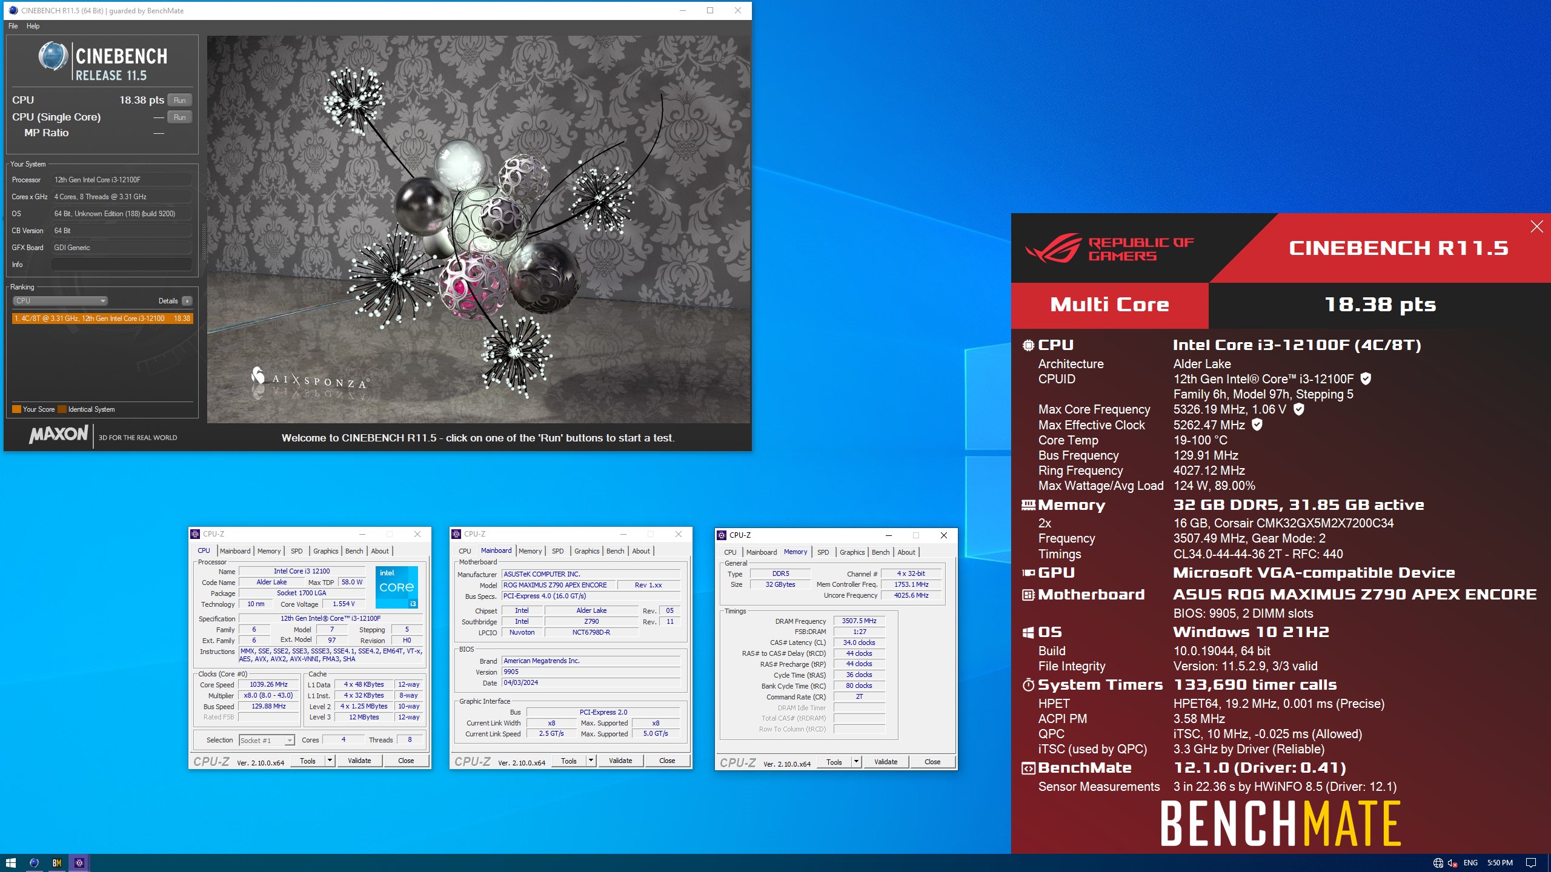Click Close button in CPU-Z CPU window
Viewport: 1551px width, 872px height.
click(x=406, y=761)
